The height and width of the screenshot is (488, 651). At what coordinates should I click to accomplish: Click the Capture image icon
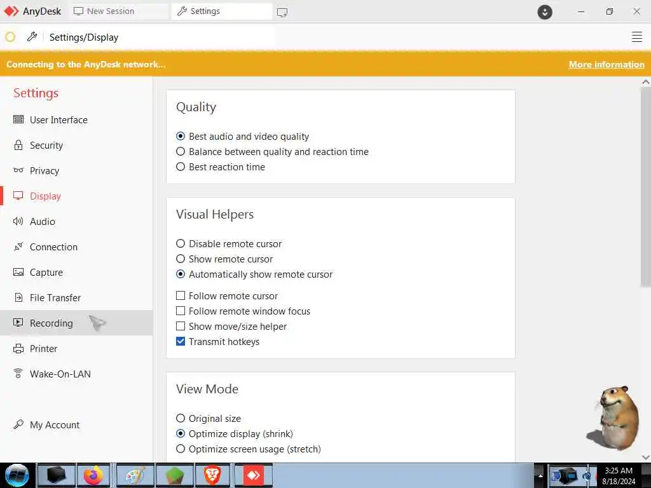(x=18, y=272)
